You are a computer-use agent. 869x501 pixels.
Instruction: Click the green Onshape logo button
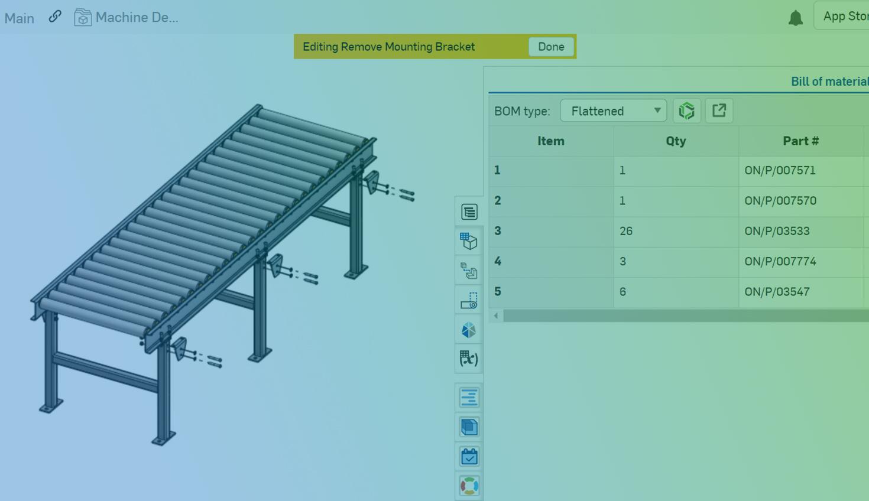tap(686, 111)
